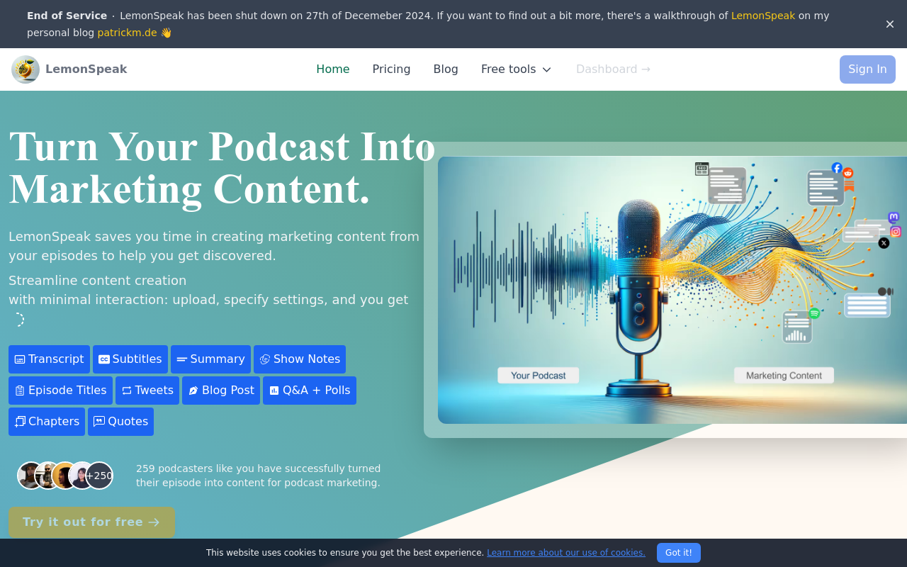Screen dimensions: 907x567
Task: Open the Pricing page
Action: point(392,69)
